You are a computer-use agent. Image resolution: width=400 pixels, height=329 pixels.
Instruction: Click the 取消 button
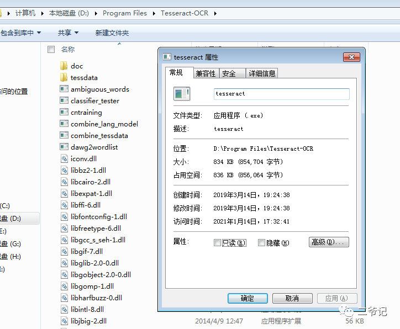click(292, 298)
